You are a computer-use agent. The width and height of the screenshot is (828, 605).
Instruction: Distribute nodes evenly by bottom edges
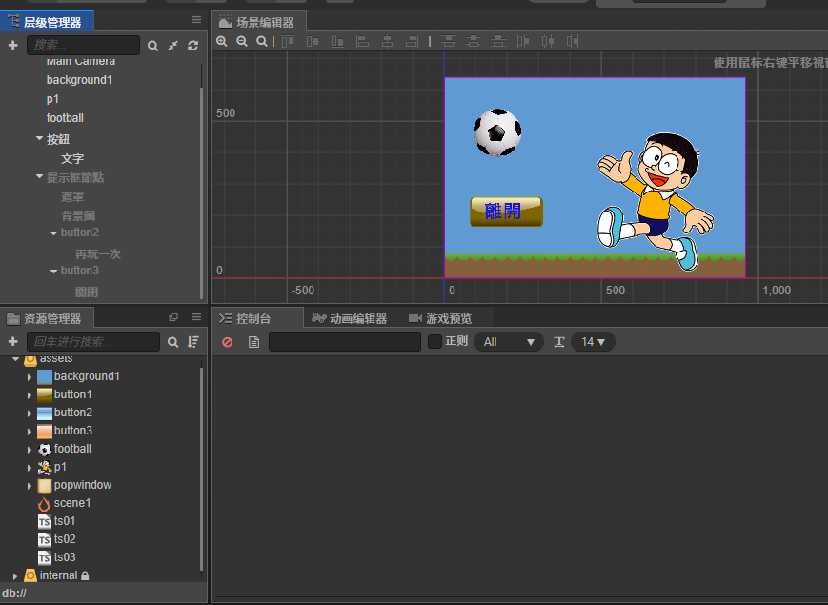(498, 41)
